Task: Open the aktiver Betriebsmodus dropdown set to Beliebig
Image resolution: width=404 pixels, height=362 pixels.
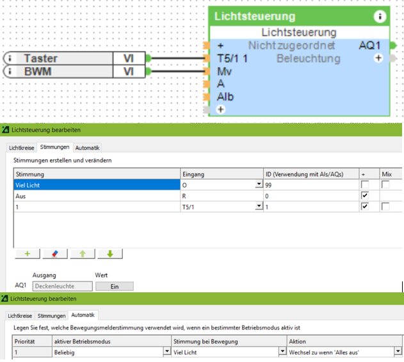Action: (x=167, y=352)
